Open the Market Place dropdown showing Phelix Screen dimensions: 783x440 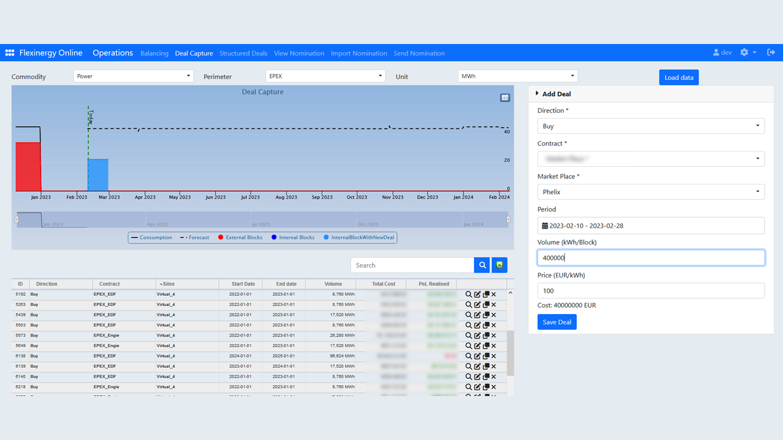pyautogui.click(x=650, y=192)
